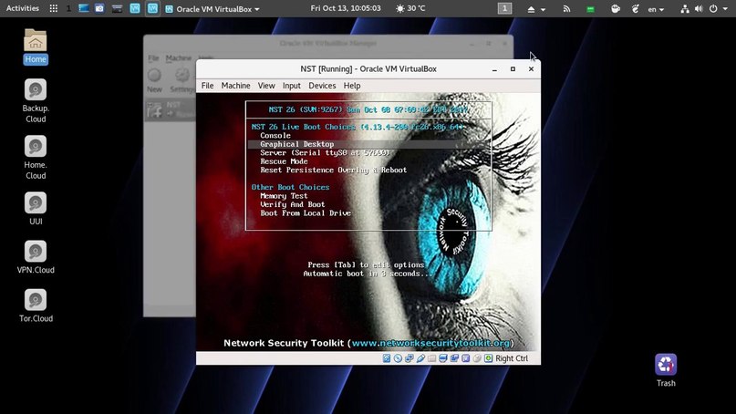Click the hard disk activity status icon
736x414 pixels.
tap(387, 358)
